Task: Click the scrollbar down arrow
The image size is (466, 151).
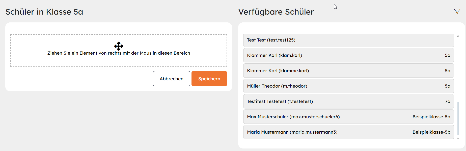Action: [458, 138]
